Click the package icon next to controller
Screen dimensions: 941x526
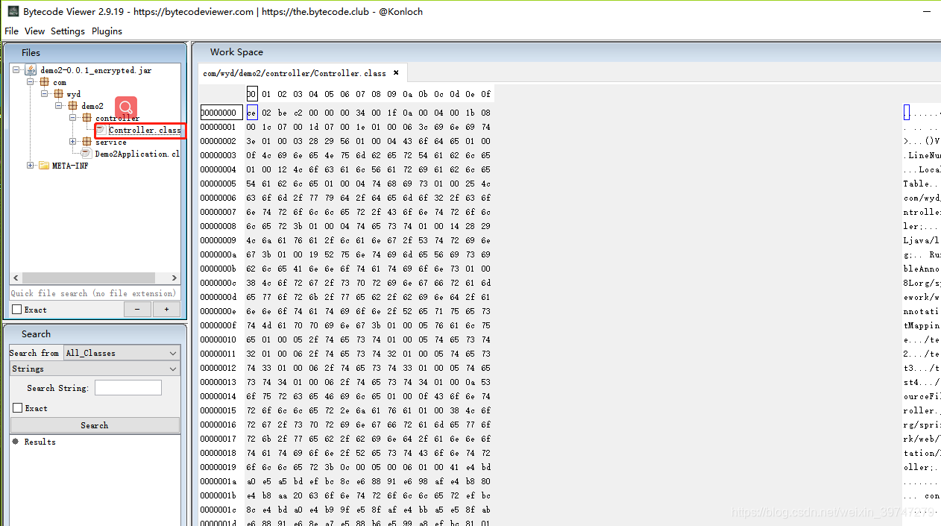click(x=87, y=118)
